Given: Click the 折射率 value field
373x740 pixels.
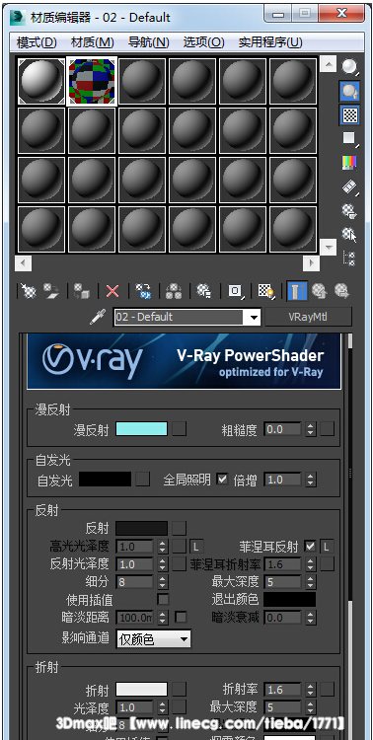Looking at the screenshot, I should (x=283, y=690).
